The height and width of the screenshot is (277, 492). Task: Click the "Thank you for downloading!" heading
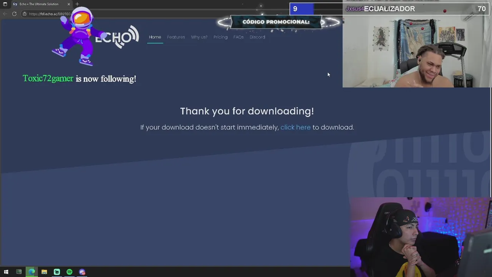(247, 111)
